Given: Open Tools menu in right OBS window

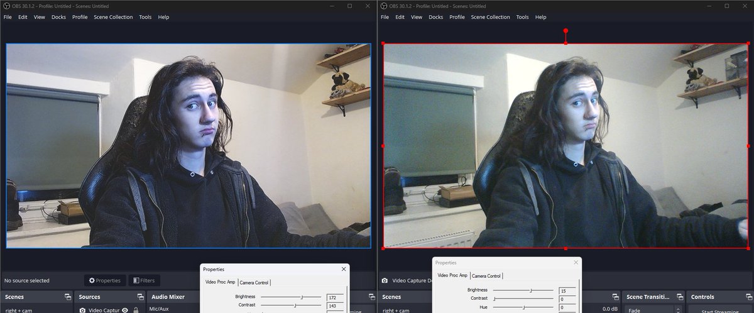Looking at the screenshot, I should click(522, 17).
